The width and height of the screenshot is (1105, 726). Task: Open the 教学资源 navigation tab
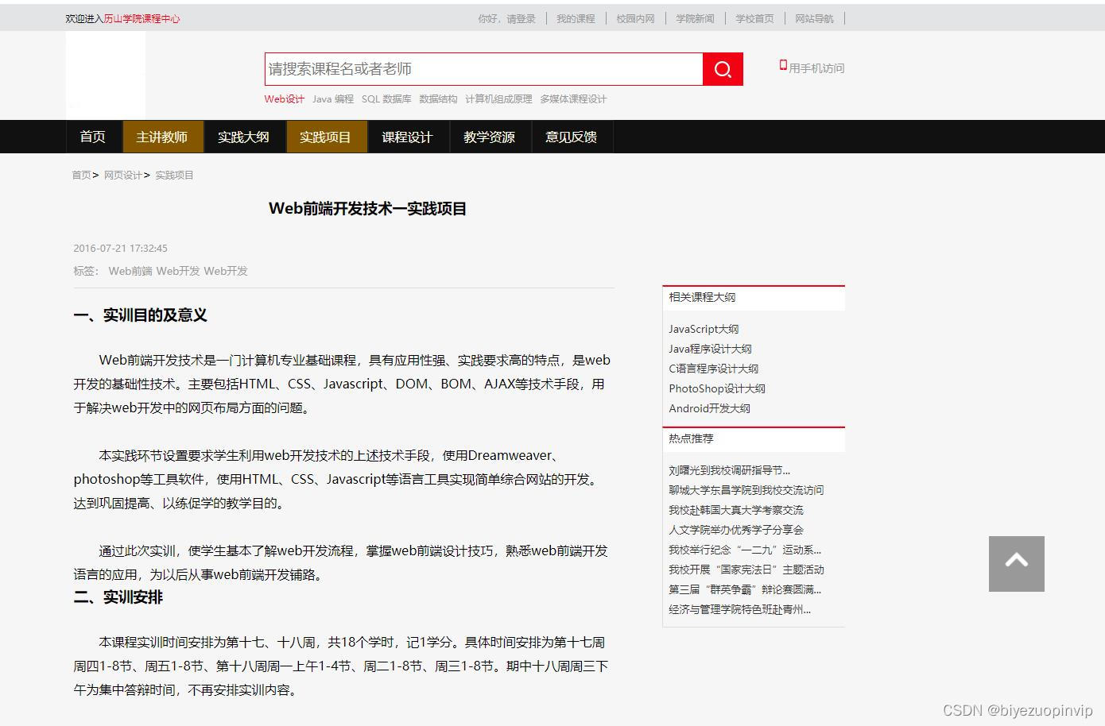coord(489,137)
